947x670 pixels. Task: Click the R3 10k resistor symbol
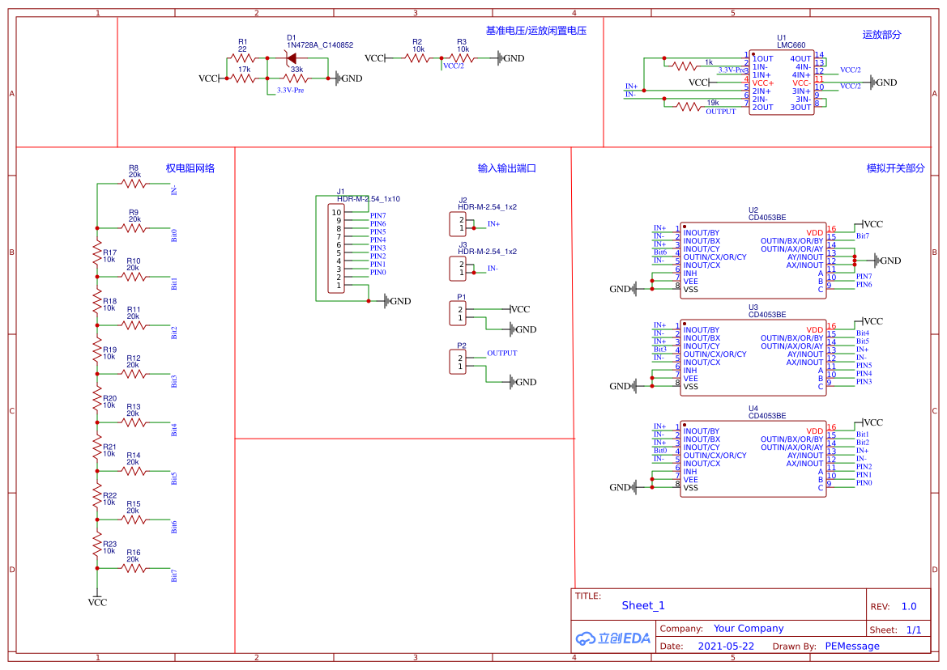tap(463, 58)
